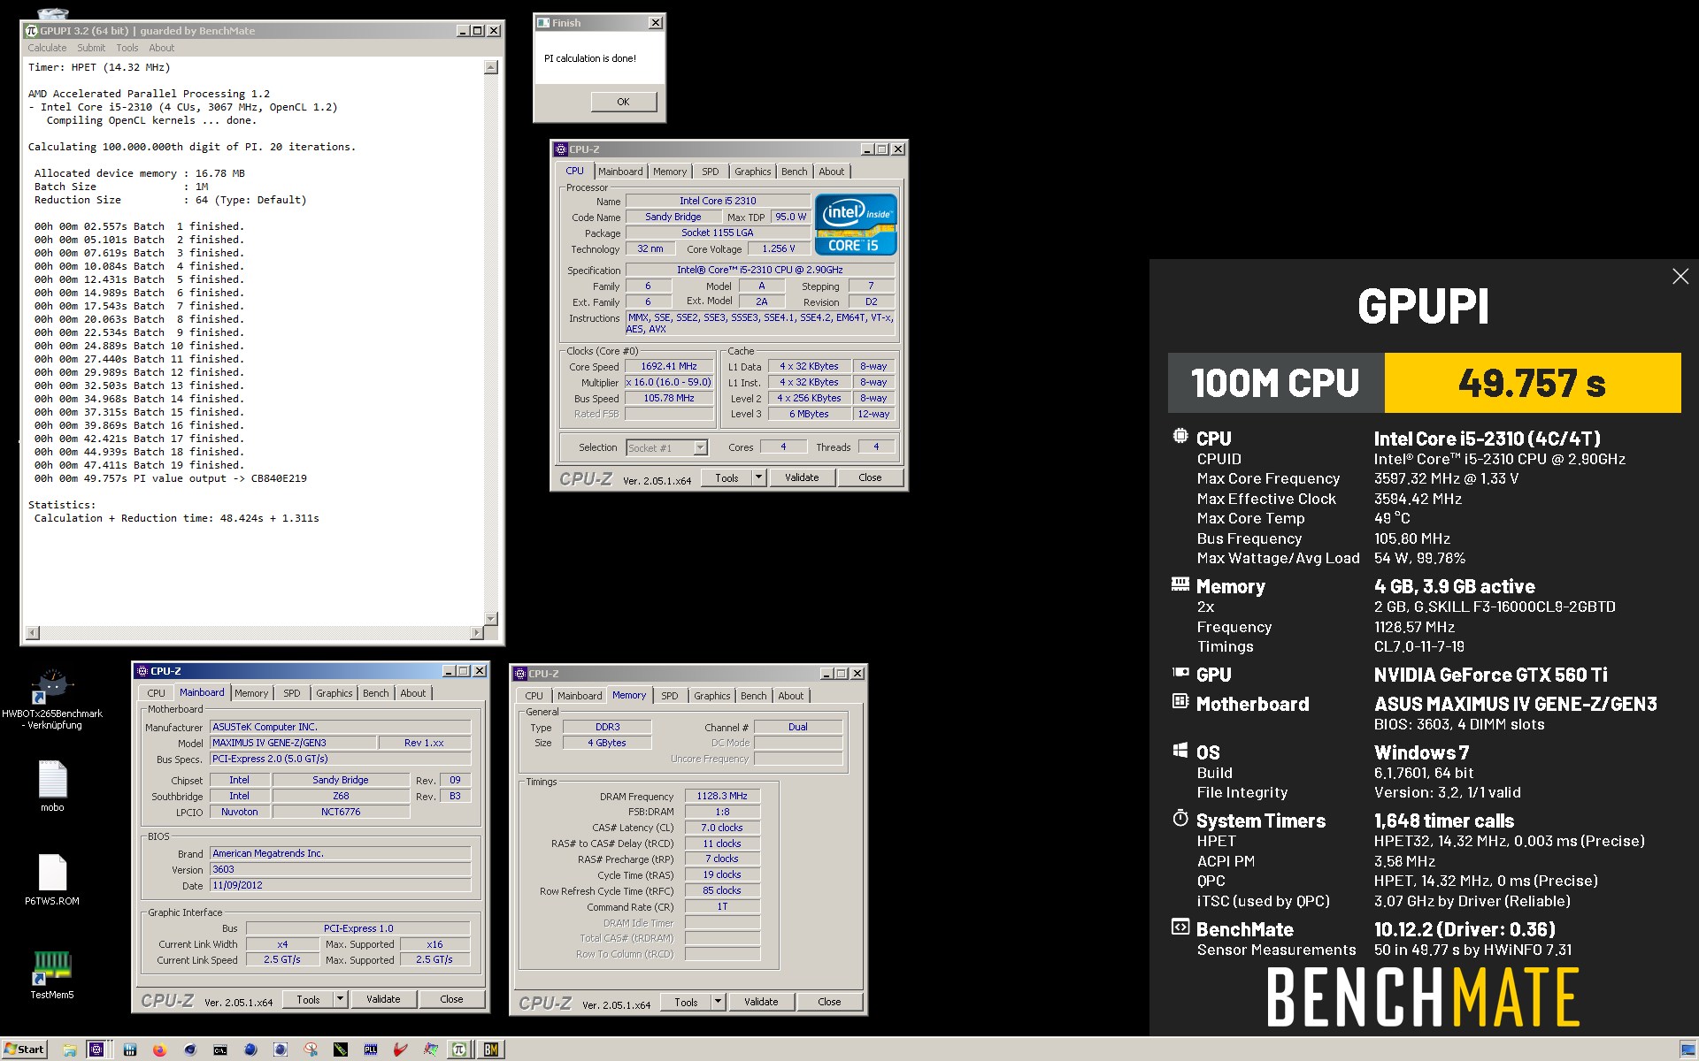Viewport: 1699px width, 1061px height.
Task: Launch the Cinebench taskbar icon
Action: (x=190, y=1050)
